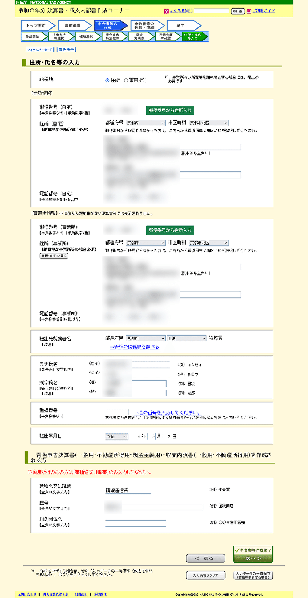Click the ご利用ガイド book icon
The height and width of the screenshot is (598, 308).
tap(249, 11)
